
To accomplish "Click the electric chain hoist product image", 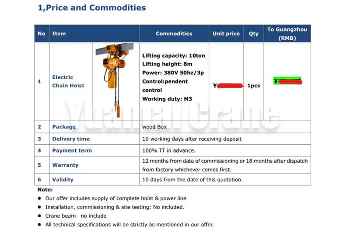I will coord(115,80).
